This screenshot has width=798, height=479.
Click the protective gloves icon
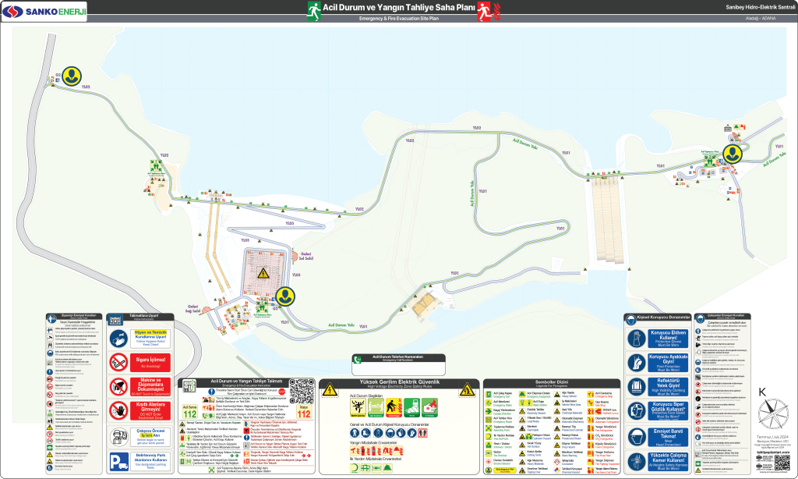(637, 339)
